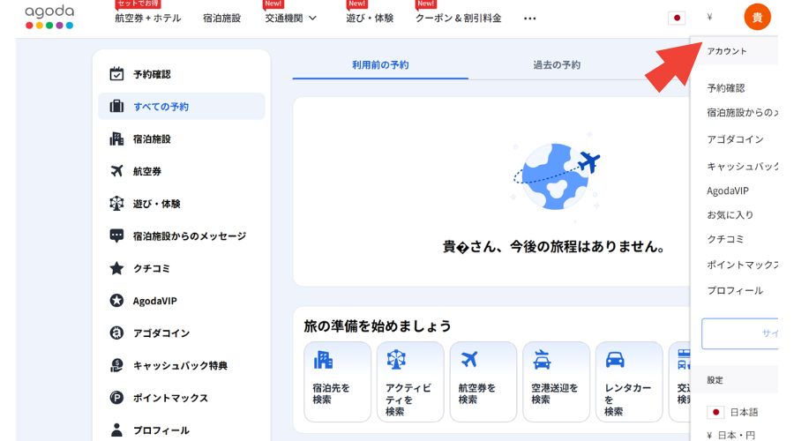Click the orange 貴 profile avatar
This screenshot has width=794, height=441.
click(x=757, y=18)
